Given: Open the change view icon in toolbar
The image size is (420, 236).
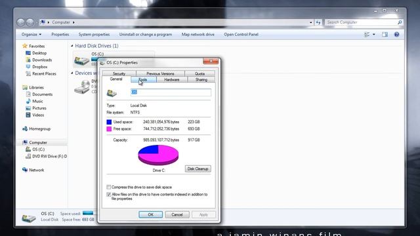Looking at the screenshot, I should (x=367, y=35).
